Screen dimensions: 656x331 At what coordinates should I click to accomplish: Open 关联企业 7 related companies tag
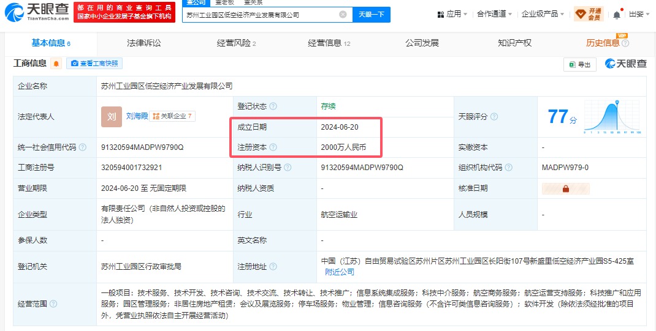tap(172, 116)
